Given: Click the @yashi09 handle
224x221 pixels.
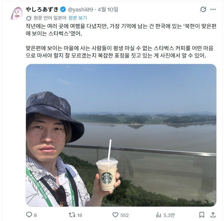Looking at the screenshot, I should (80, 9).
